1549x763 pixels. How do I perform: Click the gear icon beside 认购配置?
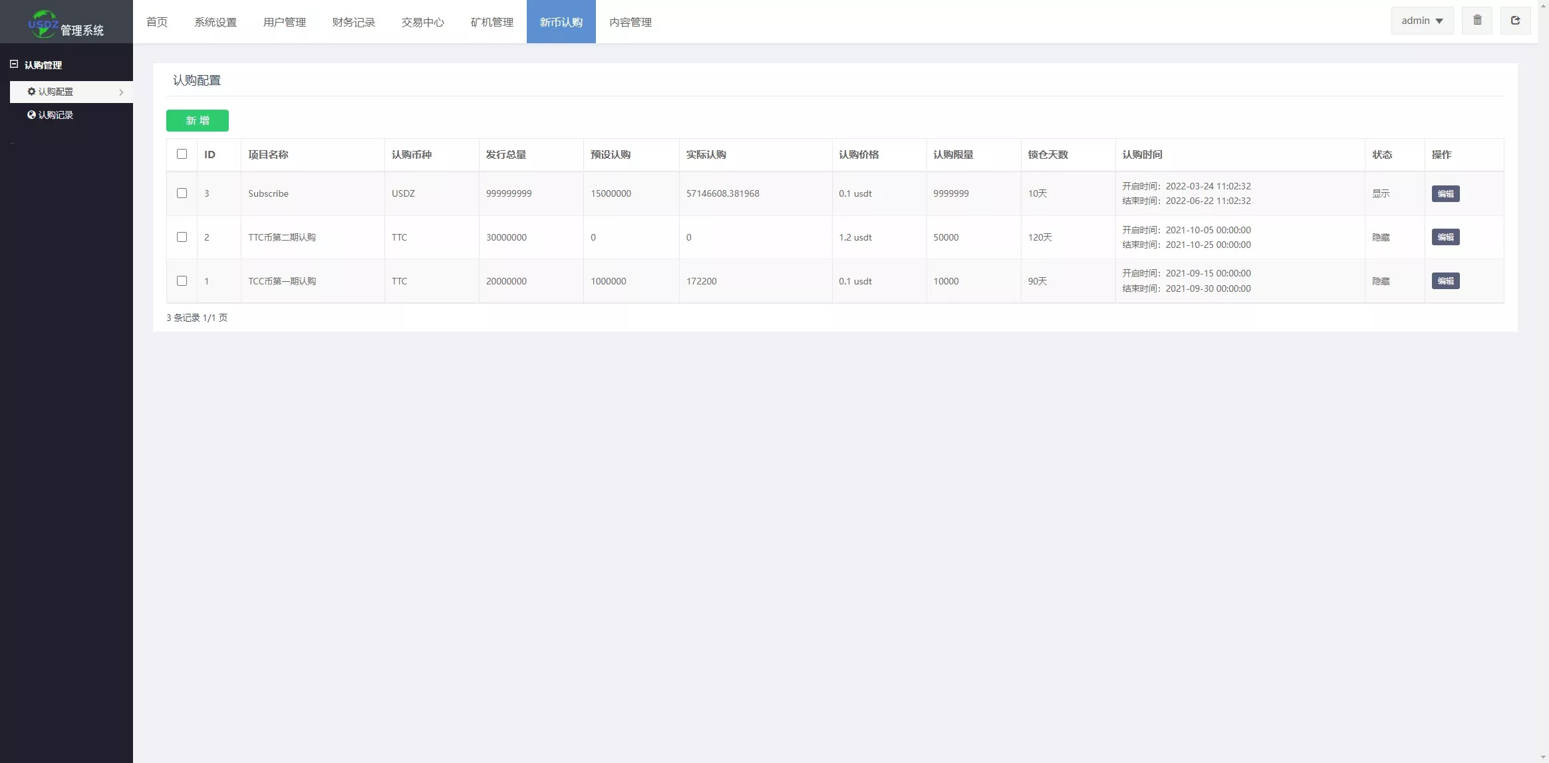point(31,91)
